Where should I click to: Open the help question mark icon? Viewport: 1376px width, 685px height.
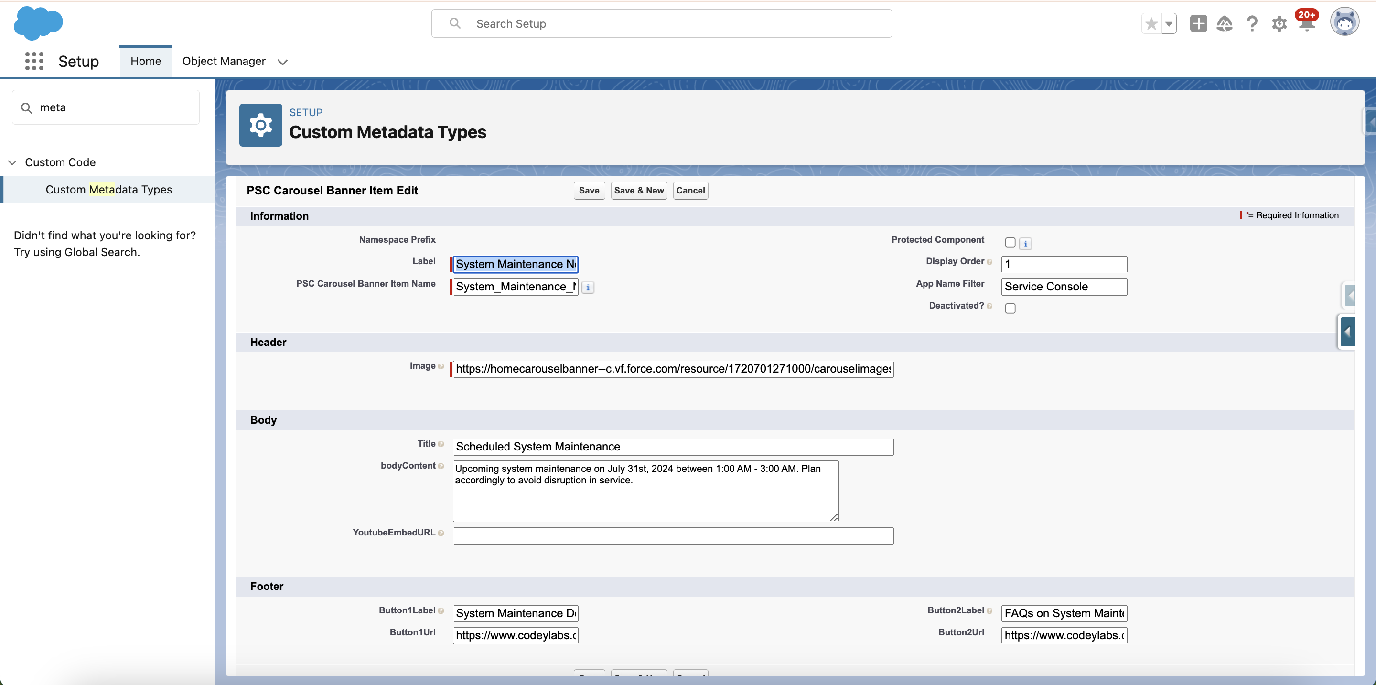pos(1252,23)
